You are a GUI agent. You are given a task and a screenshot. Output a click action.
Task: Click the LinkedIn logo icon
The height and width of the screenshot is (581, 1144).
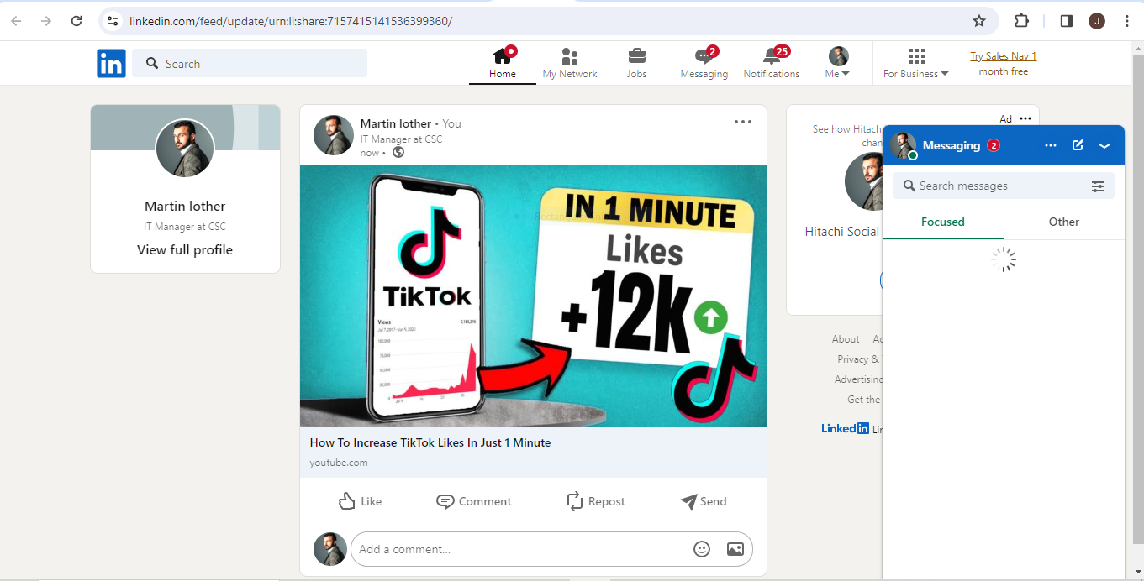tap(111, 64)
